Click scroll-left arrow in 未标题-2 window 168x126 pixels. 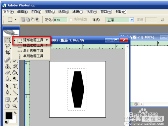tap(141, 104)
